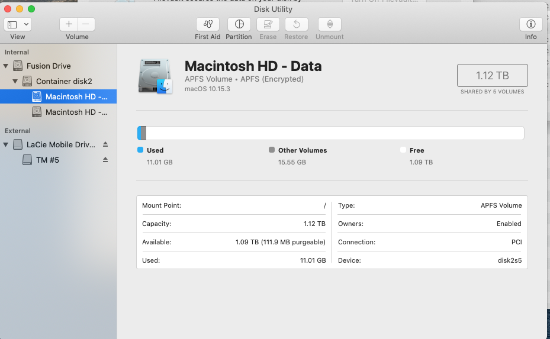Click the Used '11.01 GB' table value
Image resolution: width=550 pixels, height=339 pixels.
pos(313,260)
